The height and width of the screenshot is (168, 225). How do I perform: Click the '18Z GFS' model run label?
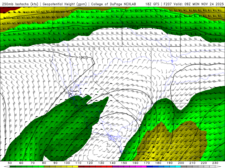(x=152, y=4)
